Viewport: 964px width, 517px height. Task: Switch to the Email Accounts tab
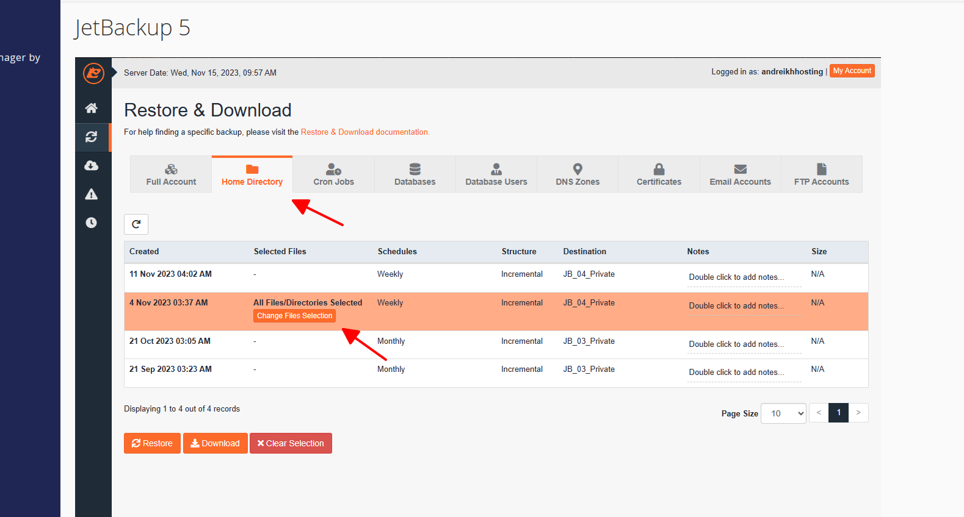741,174
